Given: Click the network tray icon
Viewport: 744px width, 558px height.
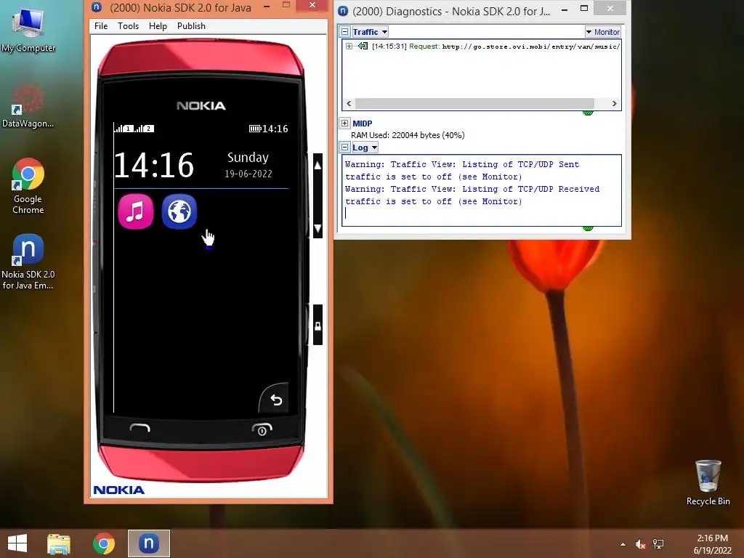Looking at the screenshot, I should point(658,544).
